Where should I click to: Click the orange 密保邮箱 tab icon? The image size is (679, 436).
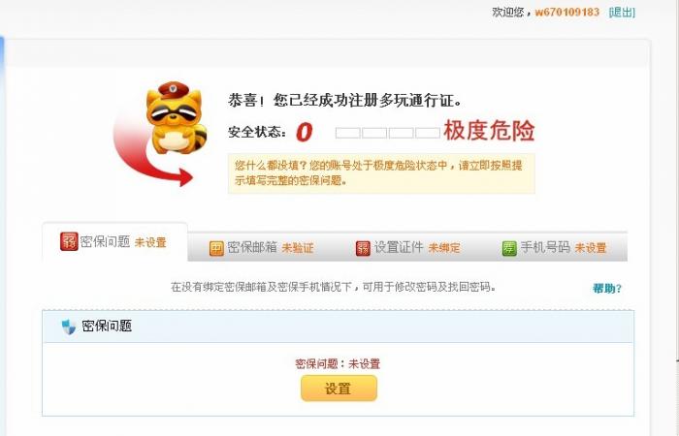[x=216, y=248]
